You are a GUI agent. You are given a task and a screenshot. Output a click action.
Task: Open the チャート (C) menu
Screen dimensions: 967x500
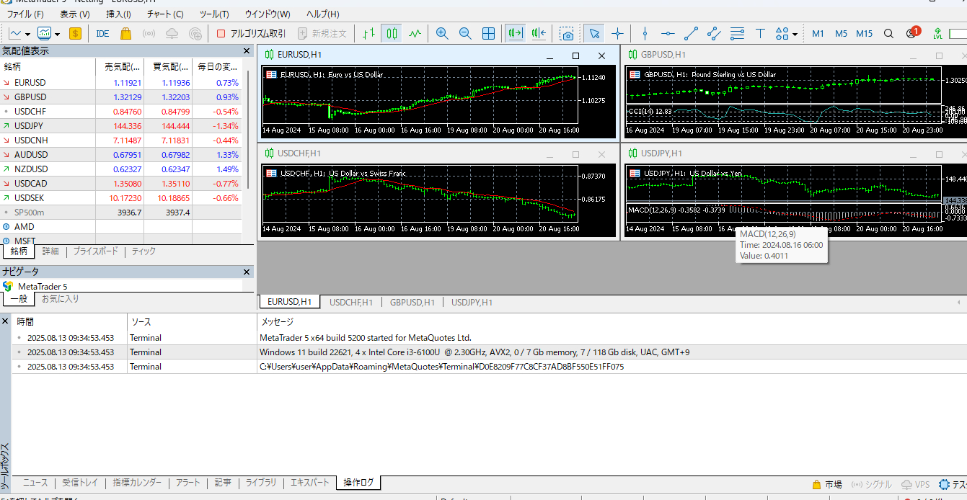pyautogui.click(x=165, y=14)
